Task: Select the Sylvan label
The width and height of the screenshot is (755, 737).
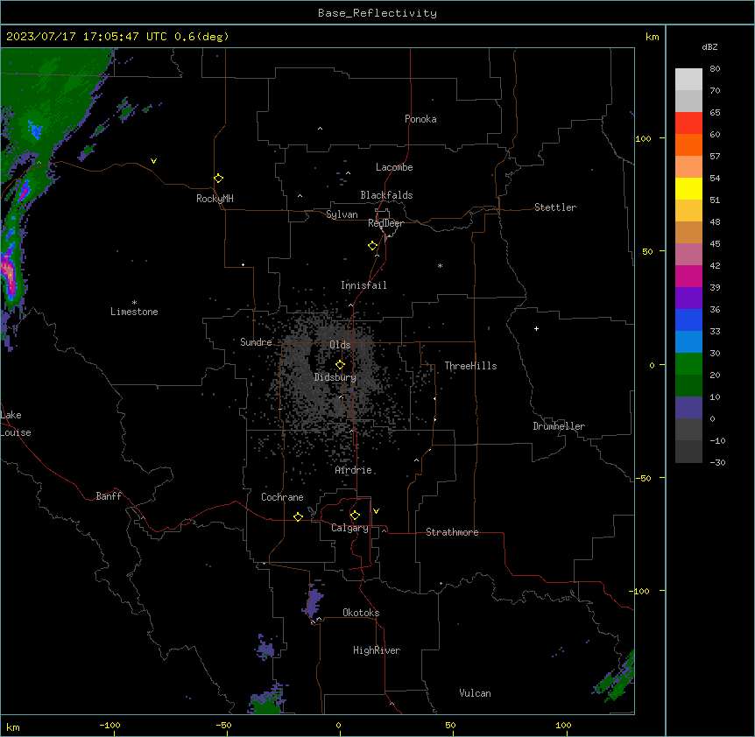Action: (x=342, y=214)
